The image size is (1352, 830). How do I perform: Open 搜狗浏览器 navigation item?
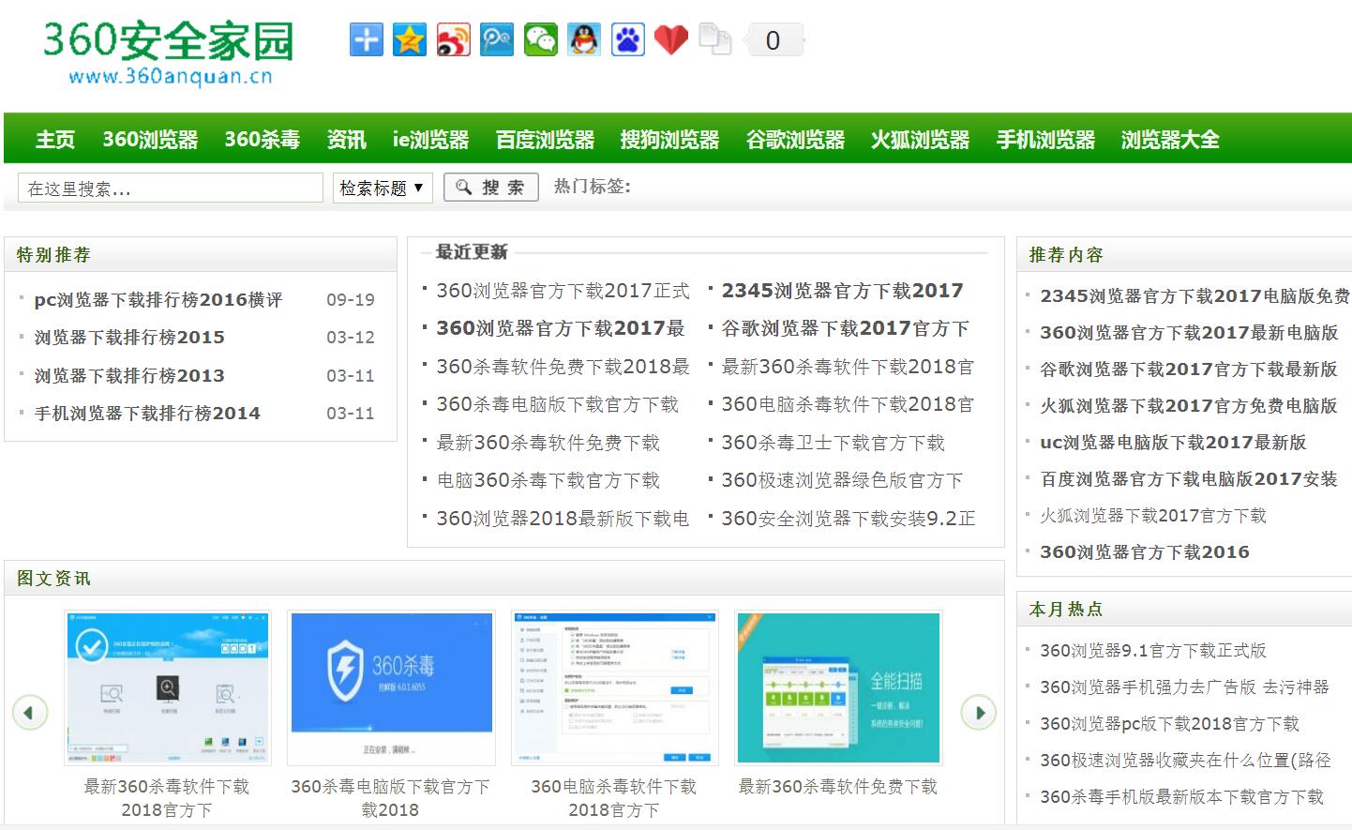tap(669, 140)
